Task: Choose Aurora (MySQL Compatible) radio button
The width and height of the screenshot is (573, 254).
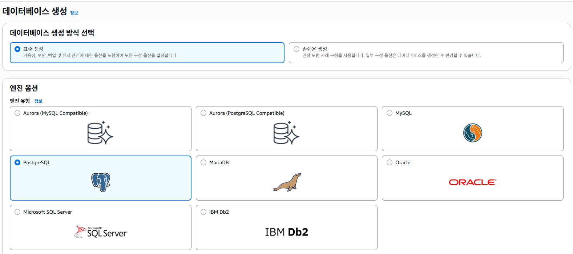Action: coord(17,113)
